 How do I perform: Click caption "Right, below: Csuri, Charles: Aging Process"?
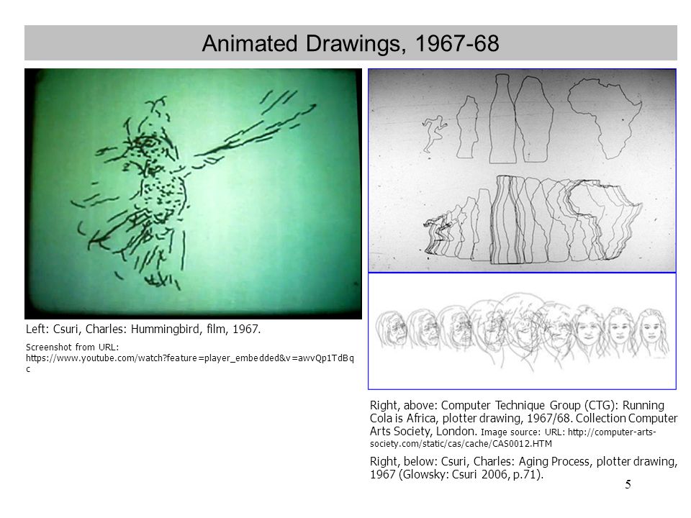[x=523, y=468]
